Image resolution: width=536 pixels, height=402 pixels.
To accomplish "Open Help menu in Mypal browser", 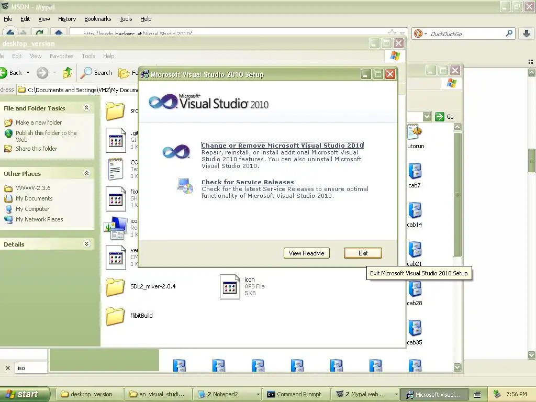I will (x=146, y=19).
